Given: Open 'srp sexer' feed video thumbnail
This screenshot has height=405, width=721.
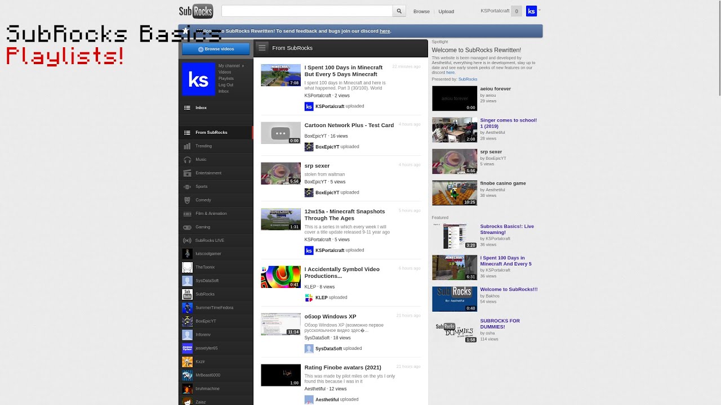Looking at the screenshot, I should pos(281,173).
